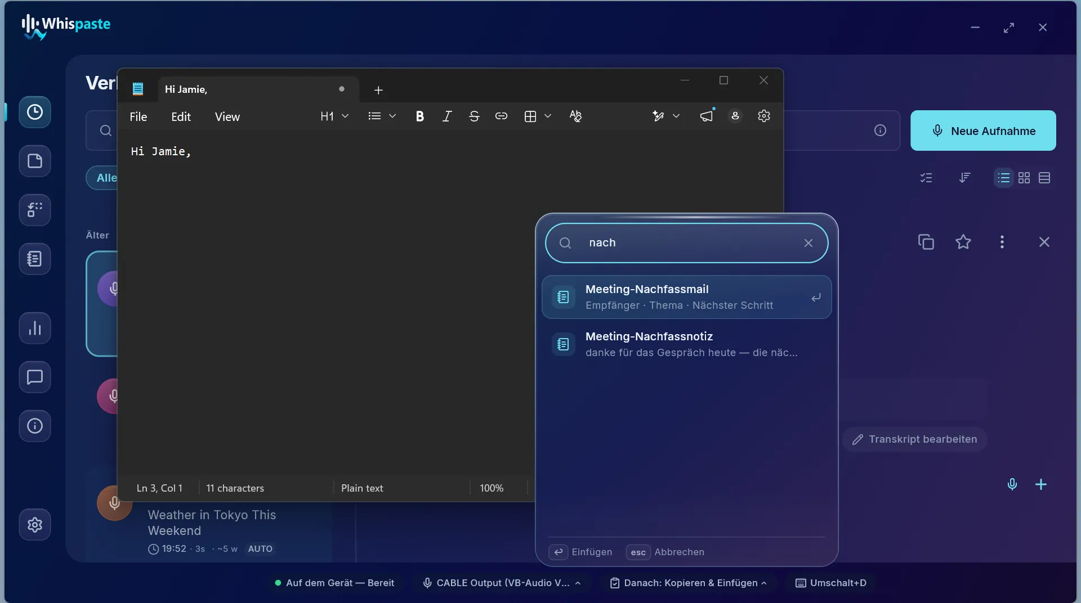Viewport: 1081px width, 603px height.
Task: Open the File menu in Notepad
Action: [138, 116]
